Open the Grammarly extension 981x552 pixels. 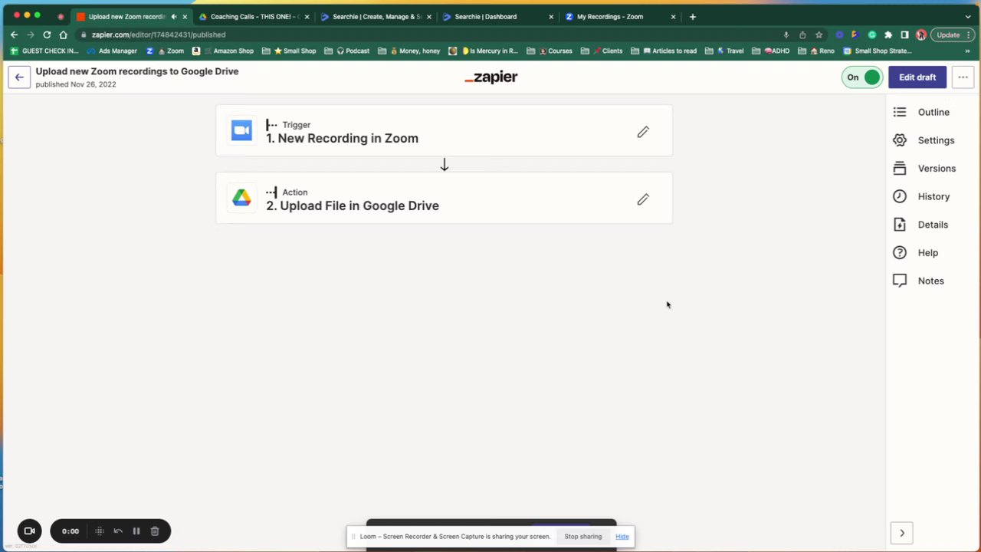[x=872, y=34]
